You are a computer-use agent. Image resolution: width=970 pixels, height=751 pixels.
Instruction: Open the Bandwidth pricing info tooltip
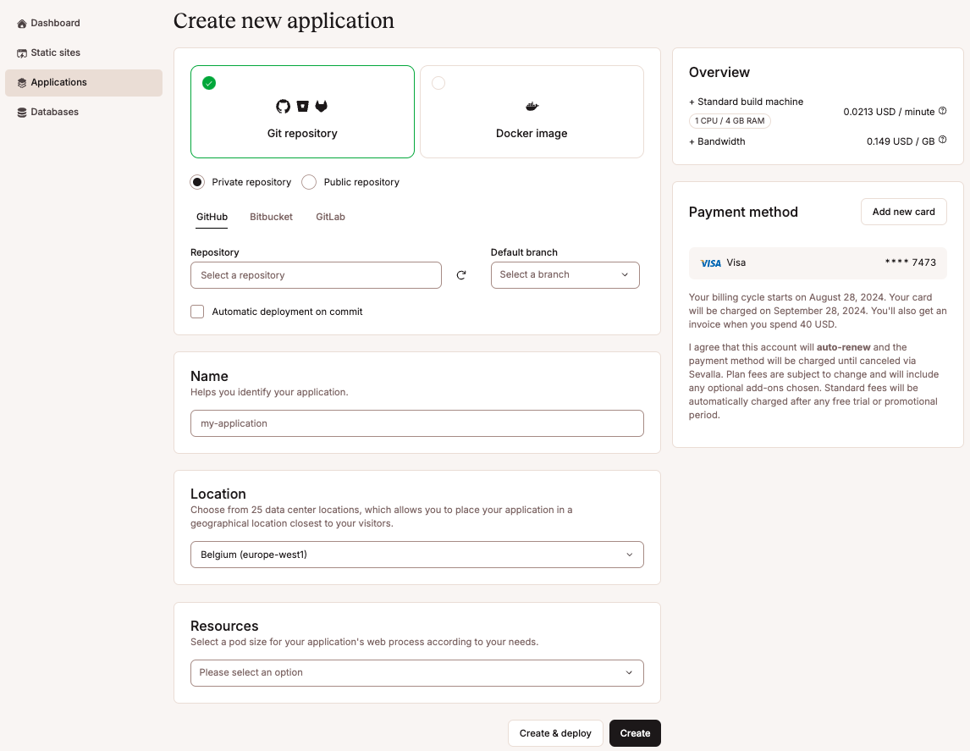click(x=942, y=141)
